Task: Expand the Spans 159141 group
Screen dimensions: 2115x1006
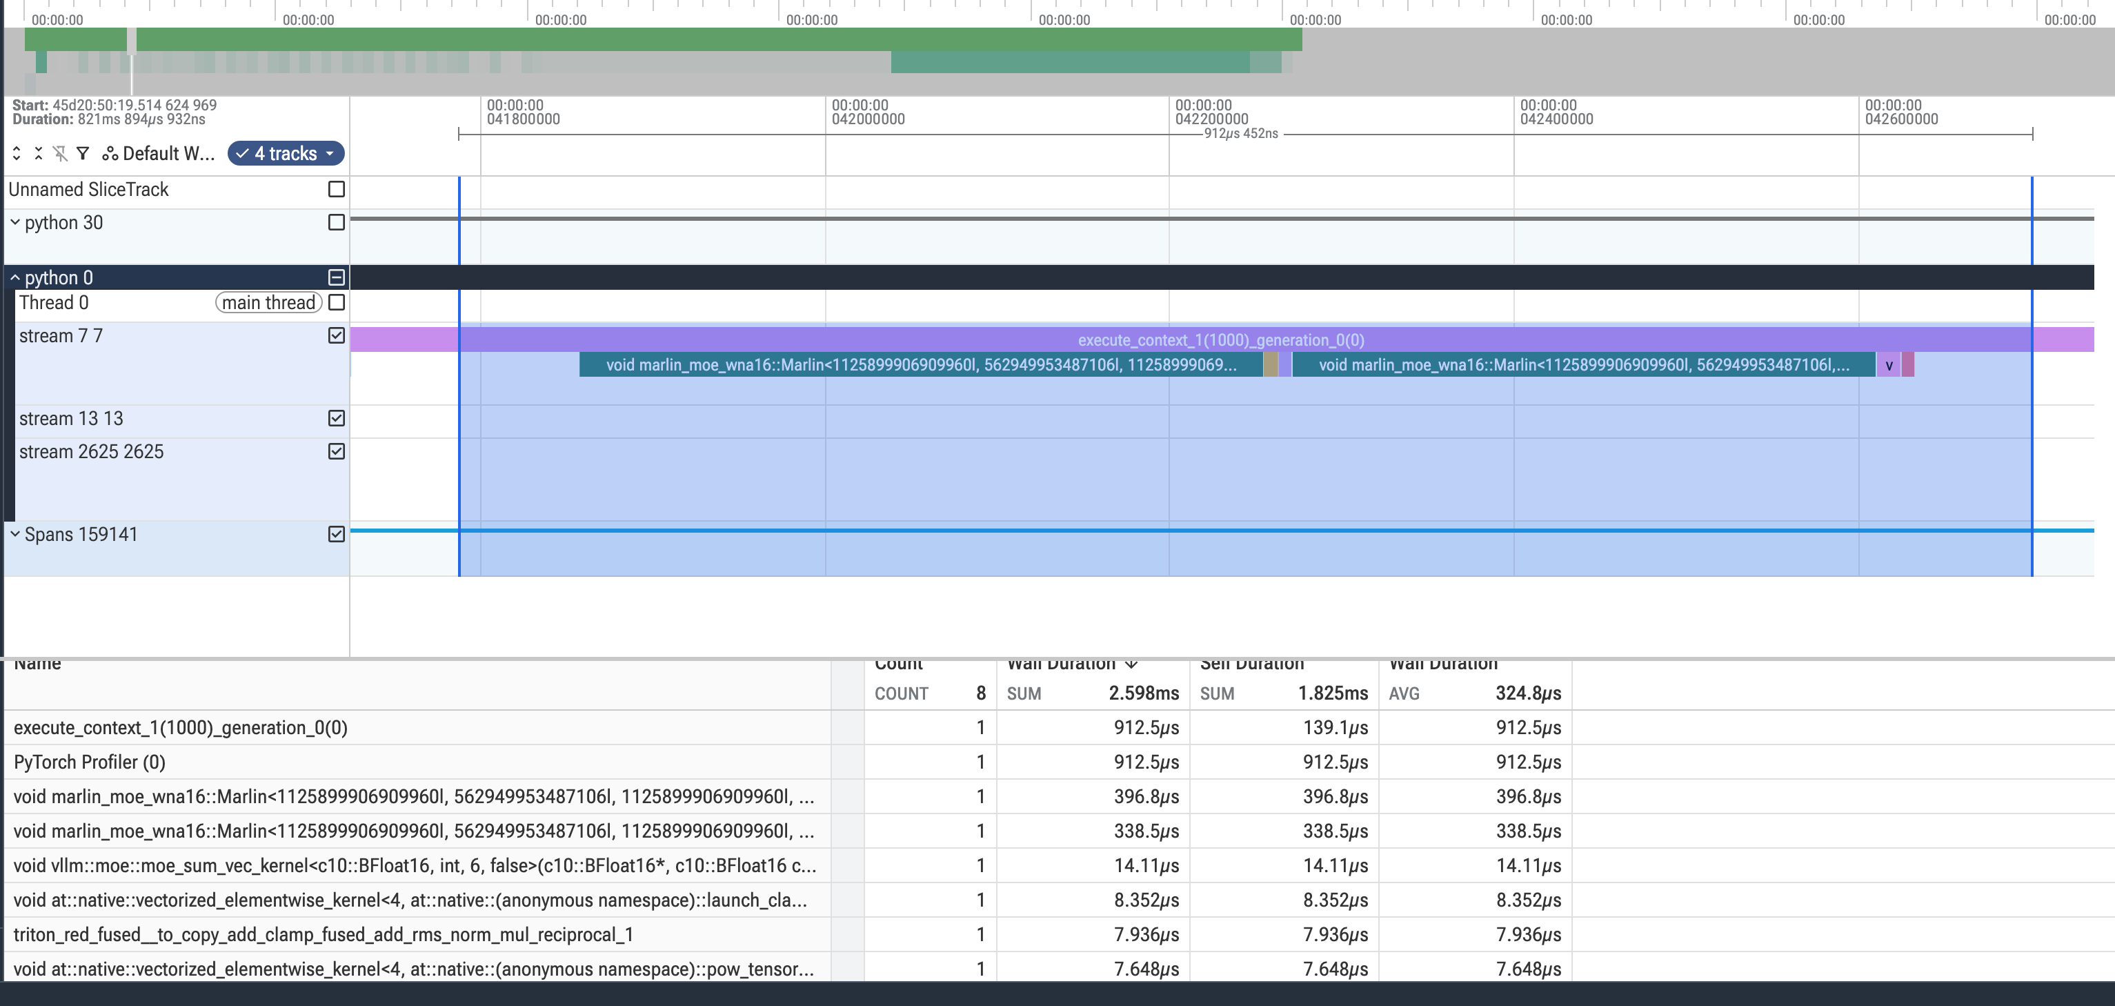Action: (14, 534)
